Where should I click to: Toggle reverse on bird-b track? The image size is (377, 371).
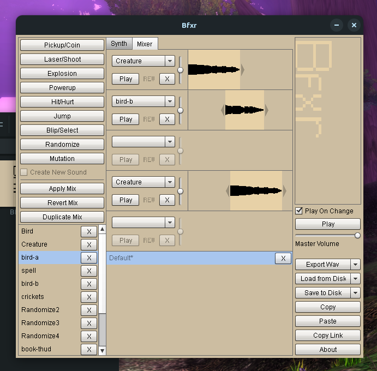[x=149, y=119]
